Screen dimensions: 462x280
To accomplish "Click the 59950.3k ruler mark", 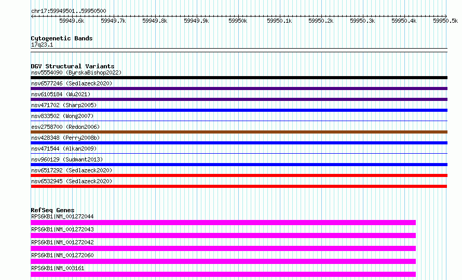I will [362, 21].
